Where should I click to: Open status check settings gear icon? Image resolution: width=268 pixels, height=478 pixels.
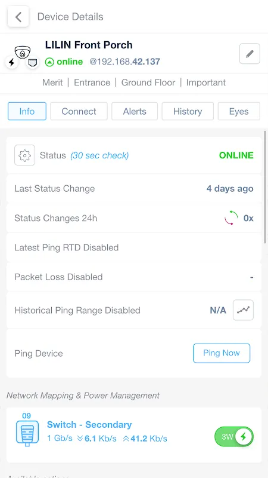[x=24, y=155]
